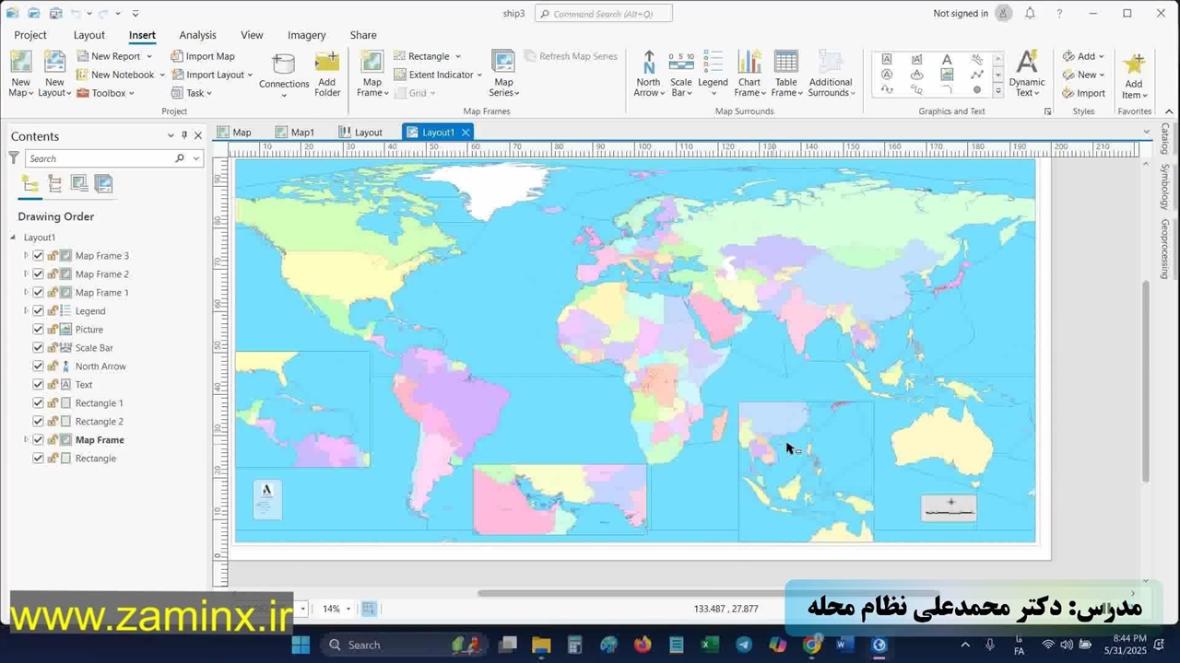Insert a Legend from the ribbon
Image resolution: width=1180 pixels, height=663 pixels.
click(713, 64)
